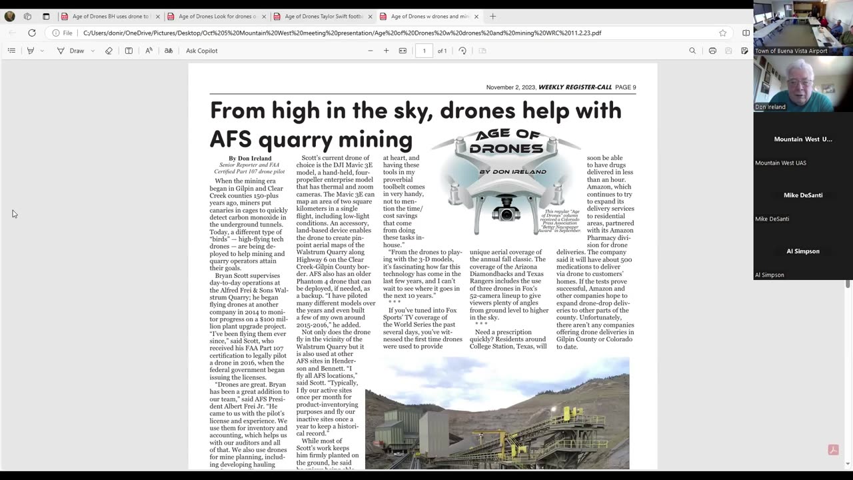This screenshot has height=480, width=853.
Task: Reload the current page
Action: point(31,33)
